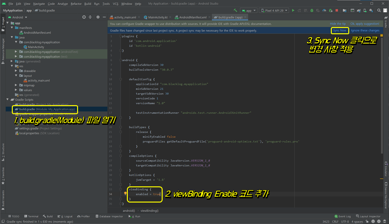Viewport: 389px width, 224px height.
Task: Sync project with Gradle files elephant icon
Action: click(x=359, y=10)
